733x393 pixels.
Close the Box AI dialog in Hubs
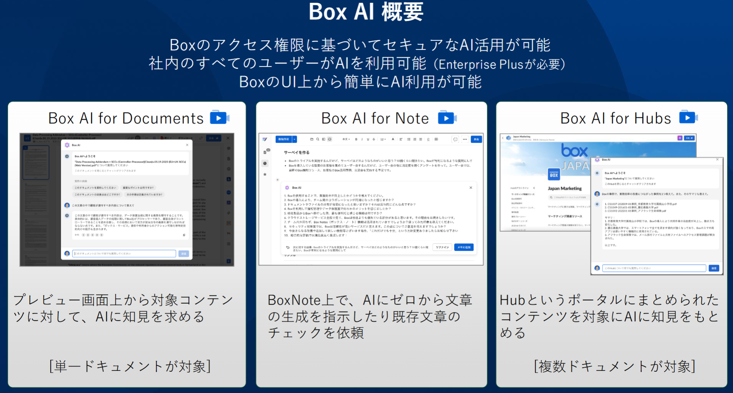pyautogui.click(x=717, y=159)
